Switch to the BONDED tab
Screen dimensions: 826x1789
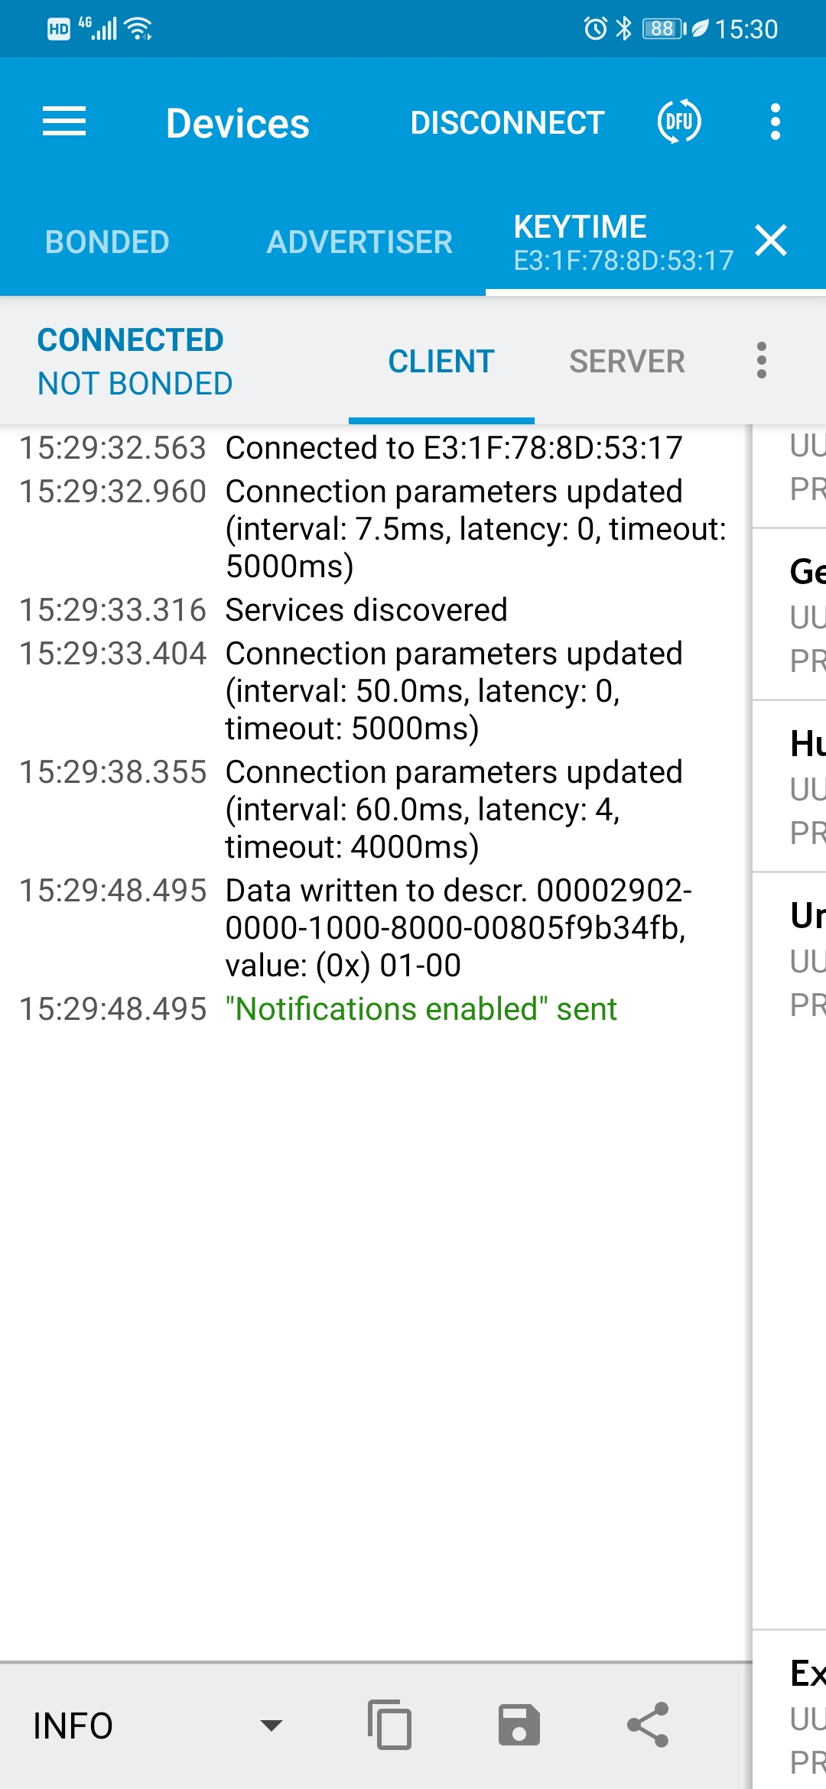click(x=107, y=242)
